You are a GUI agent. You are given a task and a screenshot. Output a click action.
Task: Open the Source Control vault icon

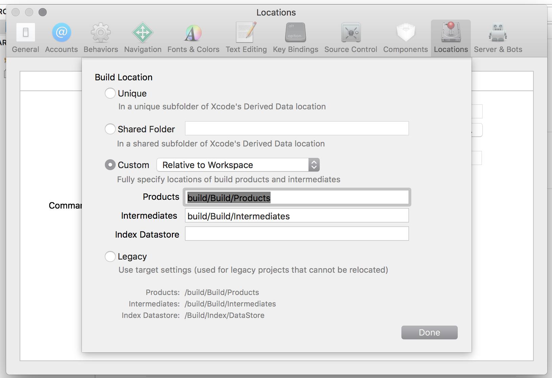pos(351,32)
